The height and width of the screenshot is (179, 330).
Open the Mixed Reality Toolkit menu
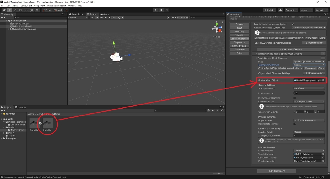pos(56,6)
